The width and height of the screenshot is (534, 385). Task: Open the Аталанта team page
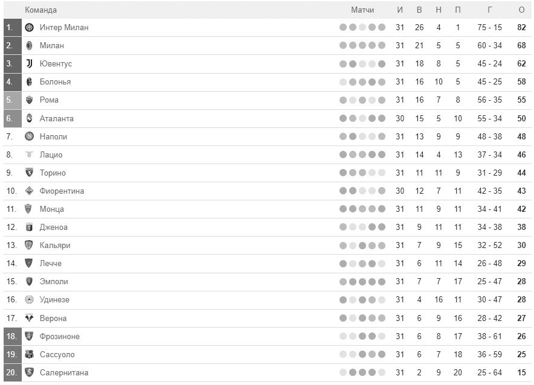click(x=57, y=118)
